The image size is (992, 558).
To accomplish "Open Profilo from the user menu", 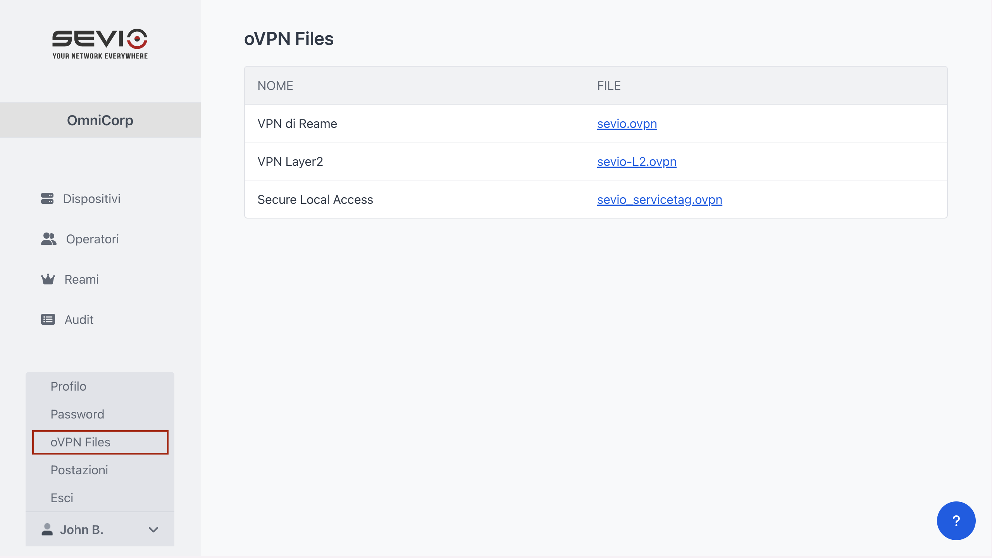I will click(x=68, y=386).
